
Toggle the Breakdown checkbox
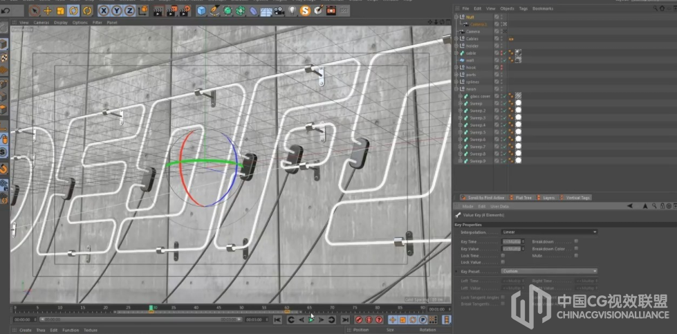(x=577, y=241)
